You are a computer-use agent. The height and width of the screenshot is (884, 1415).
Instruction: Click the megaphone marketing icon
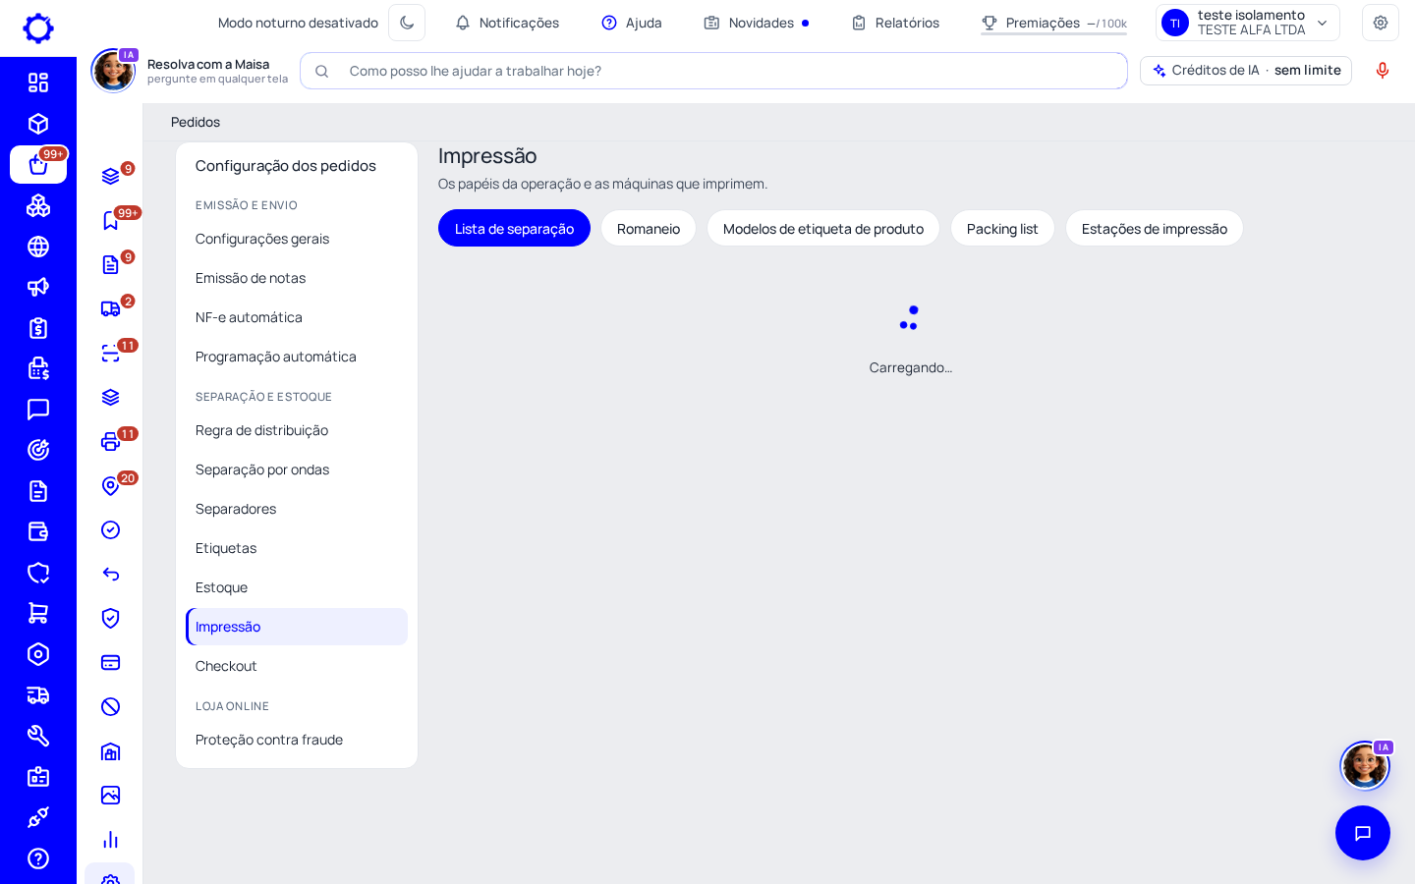38,287
